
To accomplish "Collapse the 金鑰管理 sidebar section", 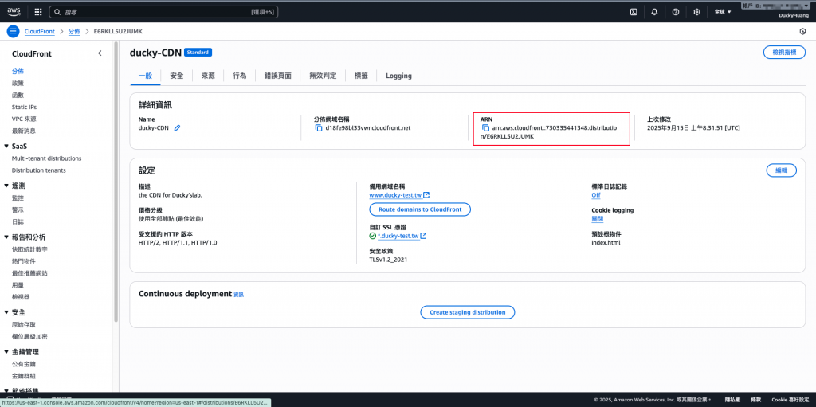I will pos(6,352).
